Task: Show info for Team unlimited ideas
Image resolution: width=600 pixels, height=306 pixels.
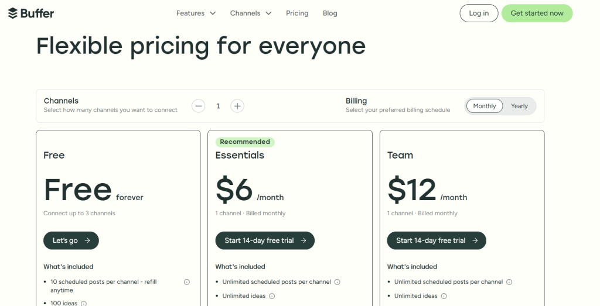Action: [x=444, y=296]
